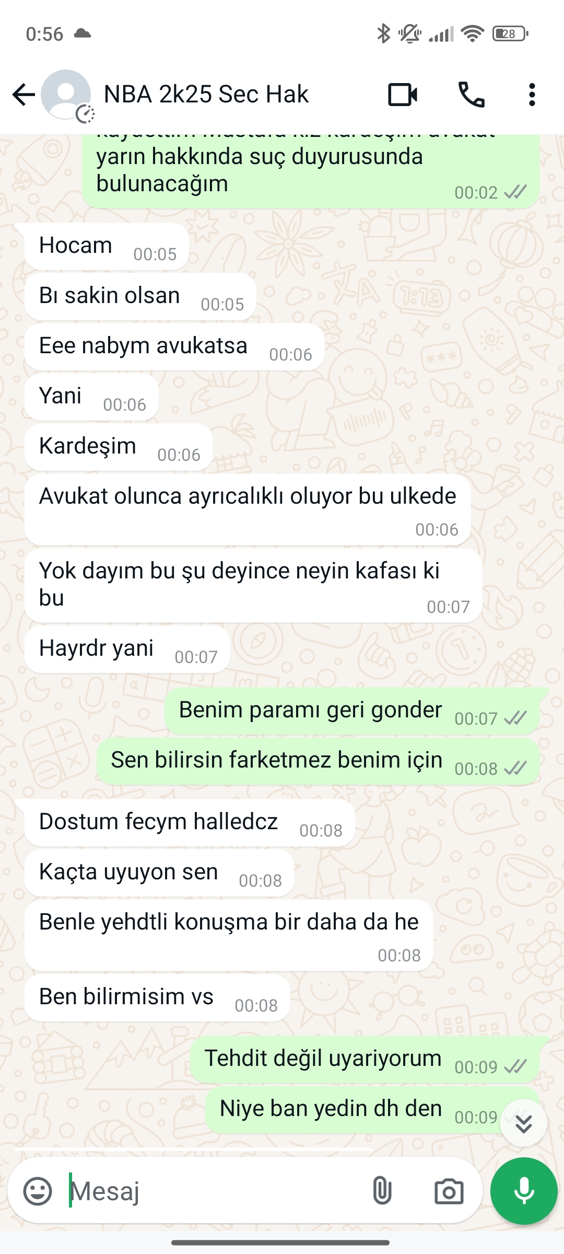The image size is (564, 1254).
Task: Start a video call
Action: pyautogui.click(x=403, y=95)
